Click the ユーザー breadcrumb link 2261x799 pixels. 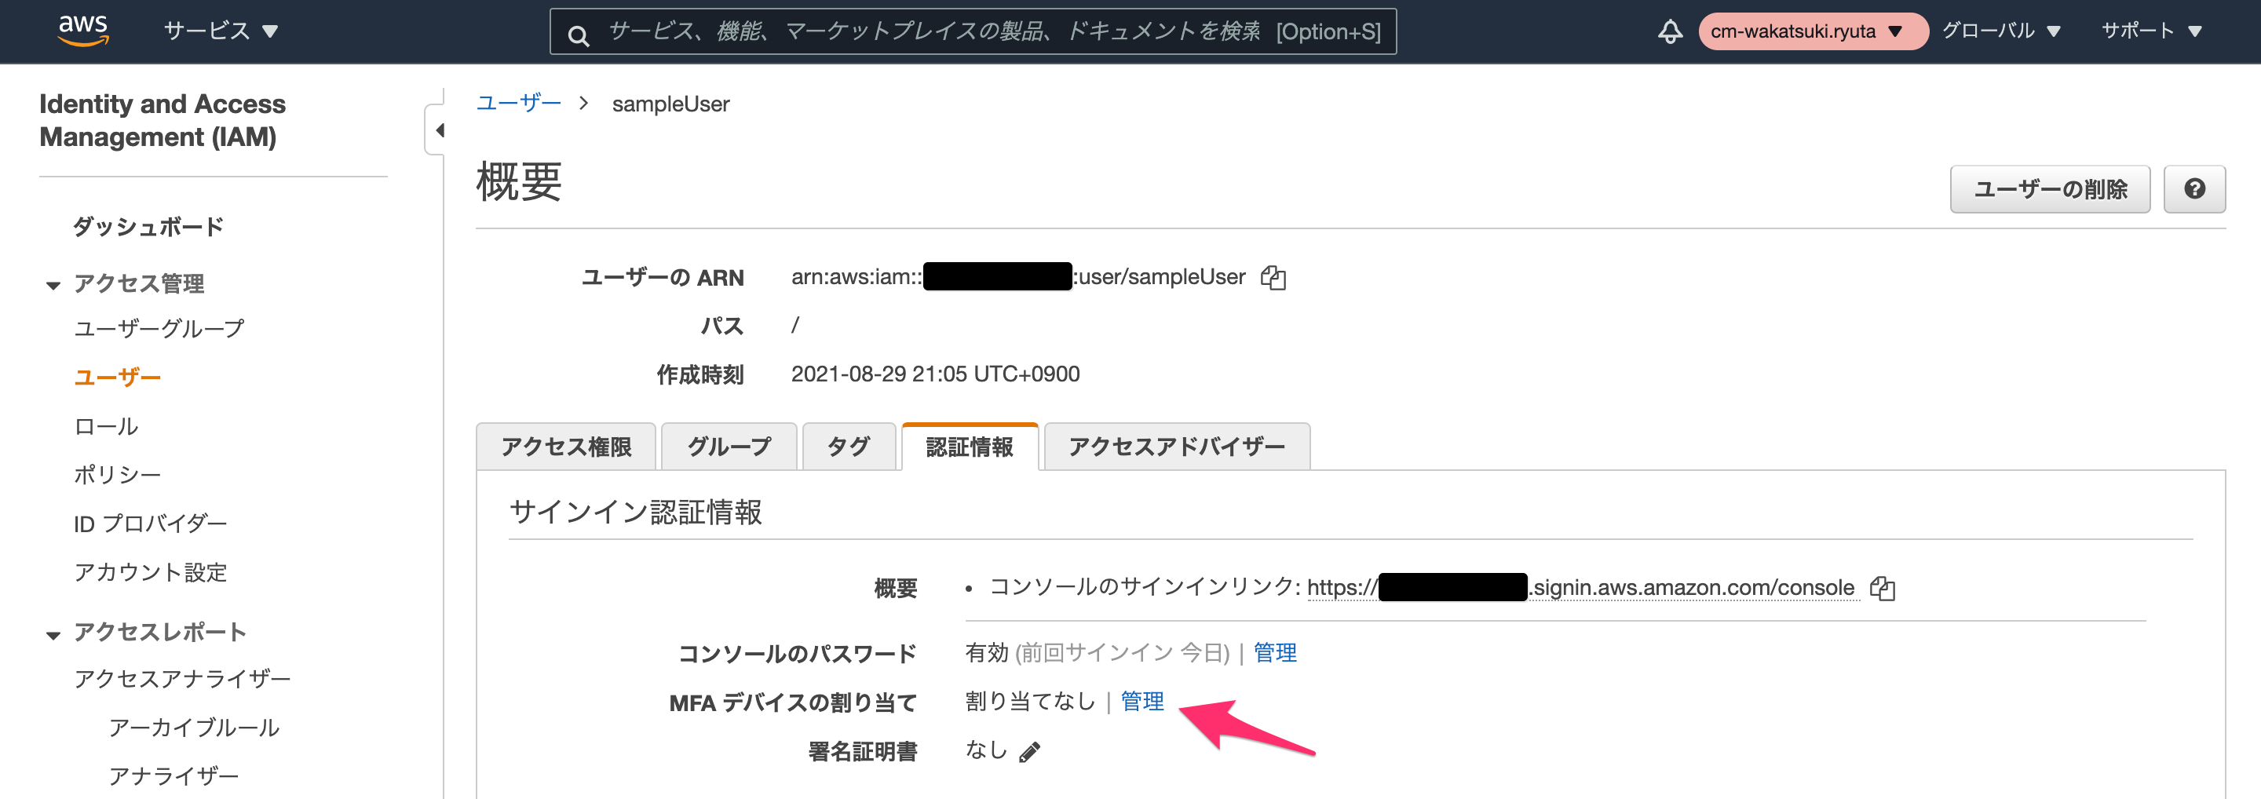point(518,103)
